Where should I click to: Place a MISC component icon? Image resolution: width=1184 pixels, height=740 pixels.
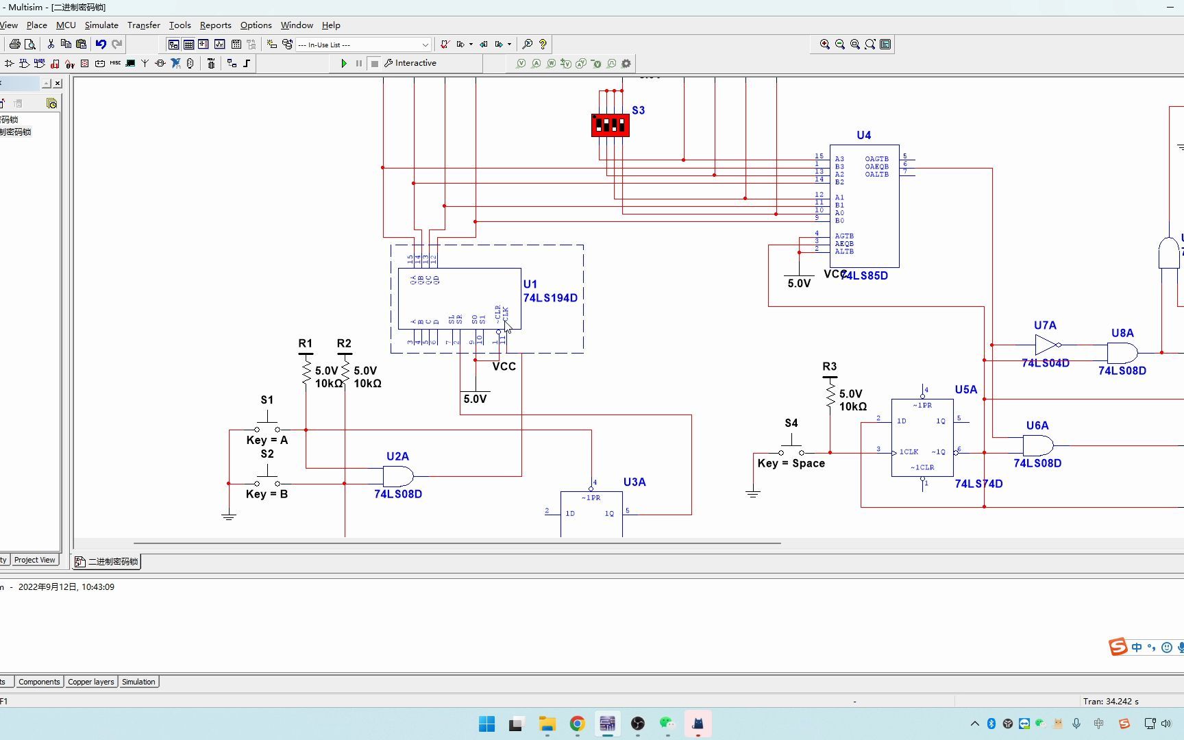115,63
